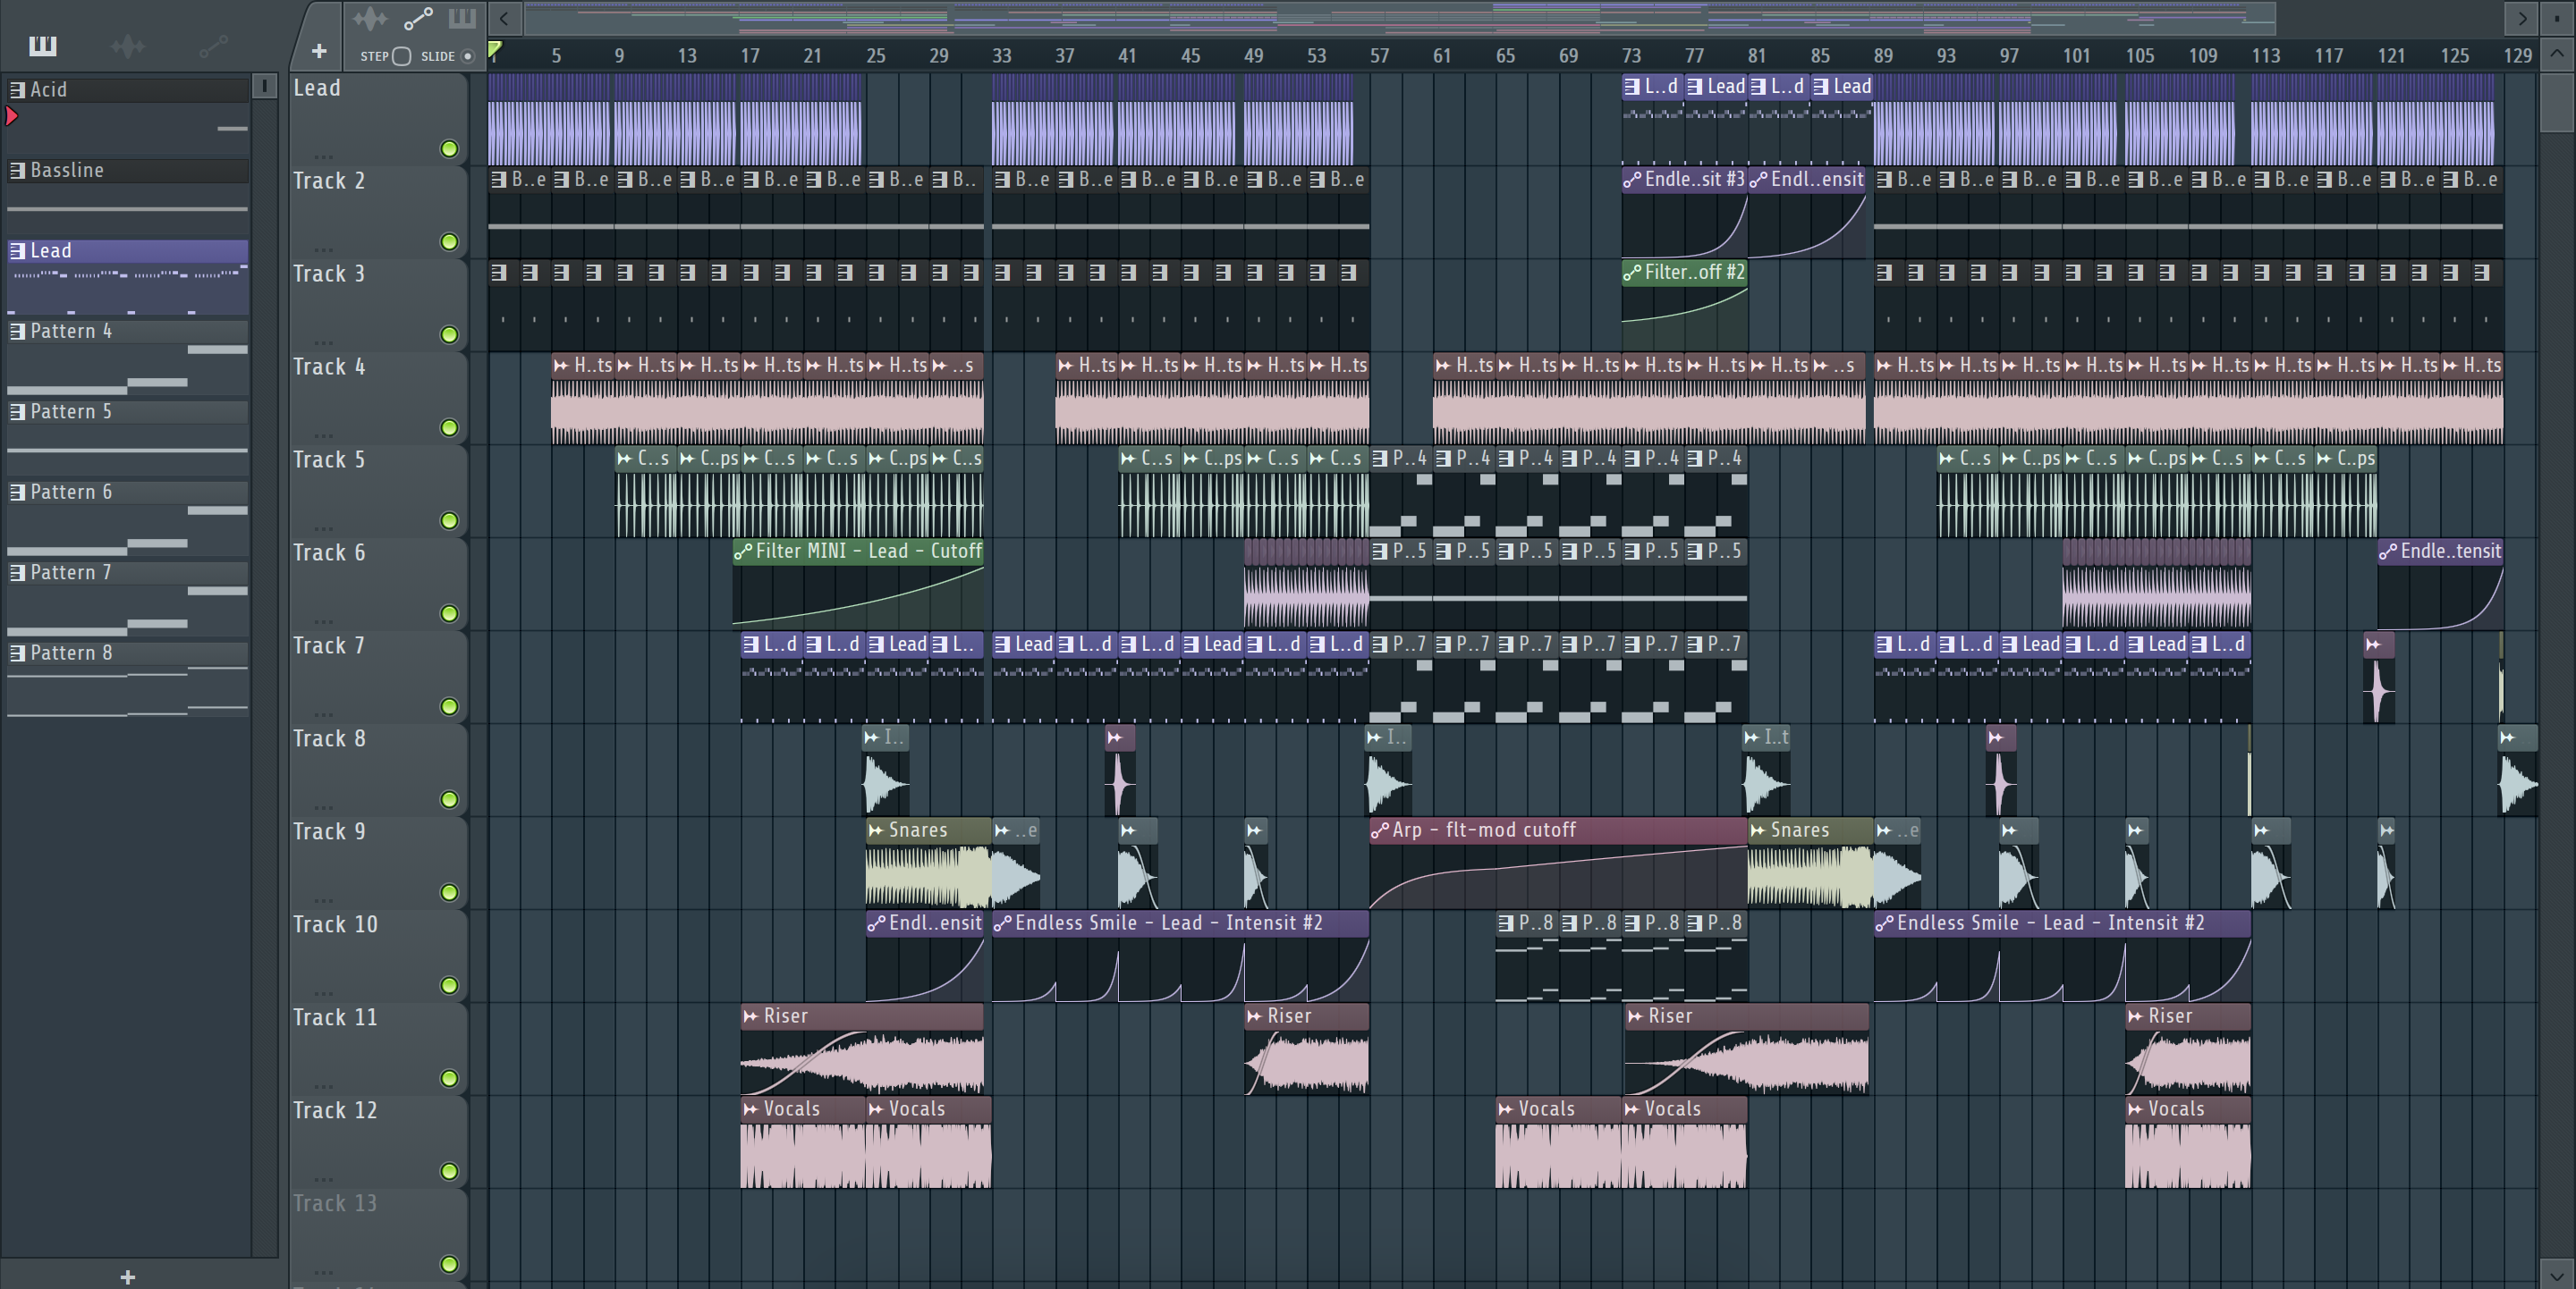Toggle STEP editing mode

coord(401,56)
